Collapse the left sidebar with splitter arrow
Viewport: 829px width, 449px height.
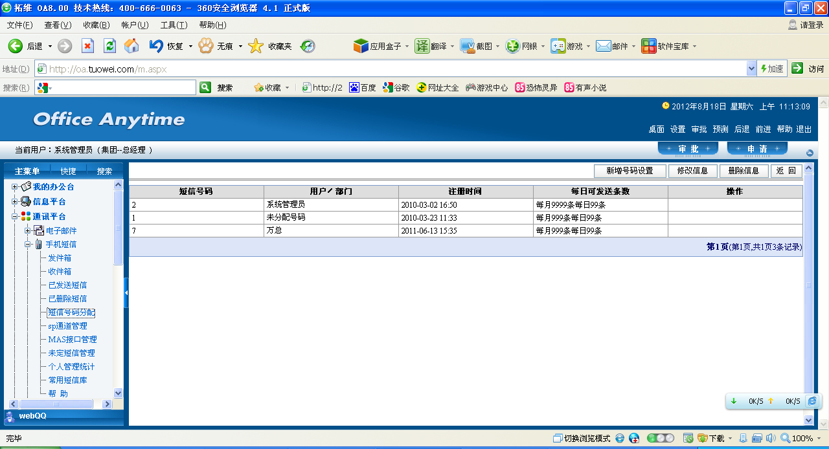click(x=126, y=293)
